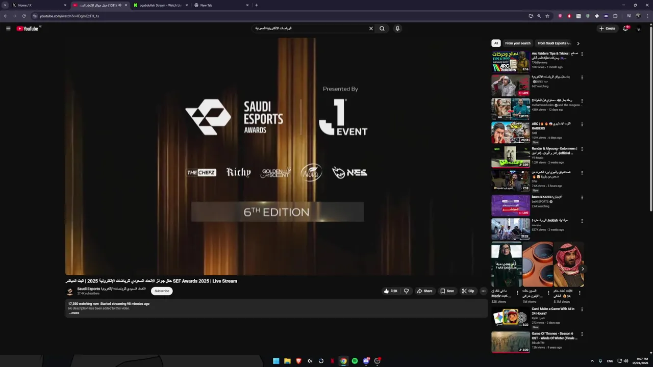
Task: Open Can I Make a Game With AI title
Action: click(x=553, y=311)
